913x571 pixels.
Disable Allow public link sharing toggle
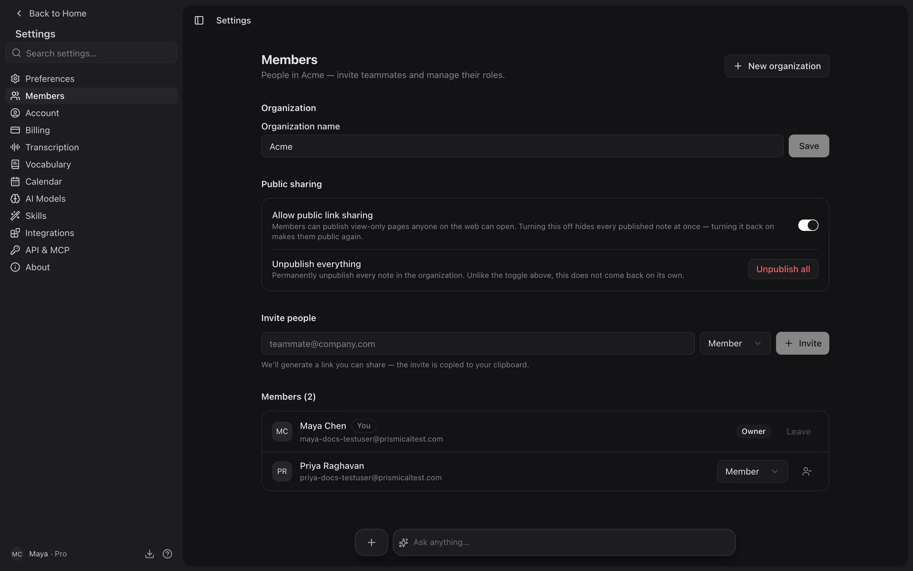[x=808, y=225]
